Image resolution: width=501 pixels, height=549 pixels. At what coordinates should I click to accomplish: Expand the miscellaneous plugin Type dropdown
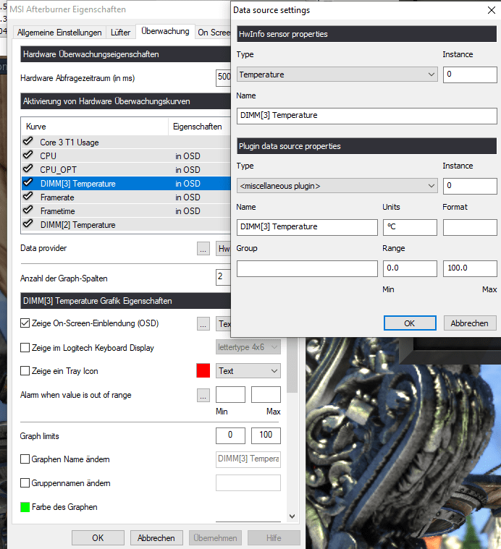tap(337, 186)
